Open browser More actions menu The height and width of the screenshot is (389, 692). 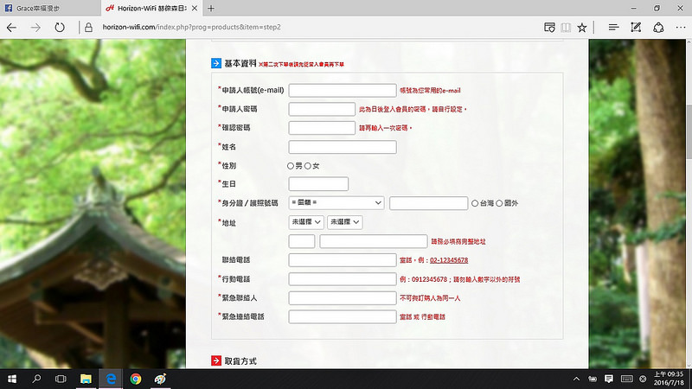681,28
